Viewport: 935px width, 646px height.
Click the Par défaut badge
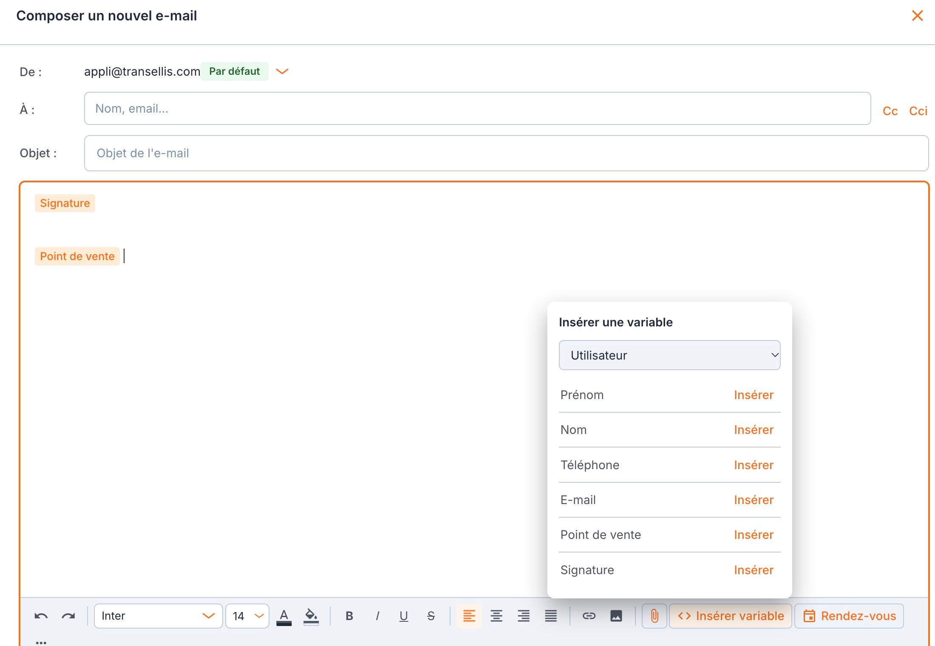click(x=234, y=71)
